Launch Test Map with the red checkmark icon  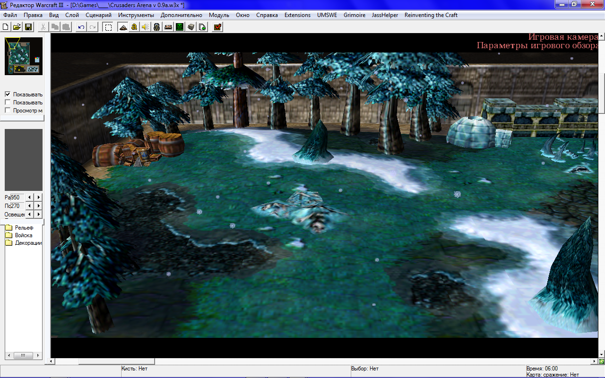coord(217,27)
